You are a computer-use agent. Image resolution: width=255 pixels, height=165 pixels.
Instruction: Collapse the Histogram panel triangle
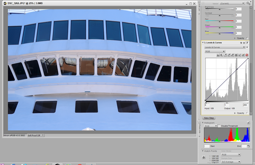[x=203, y=123]
